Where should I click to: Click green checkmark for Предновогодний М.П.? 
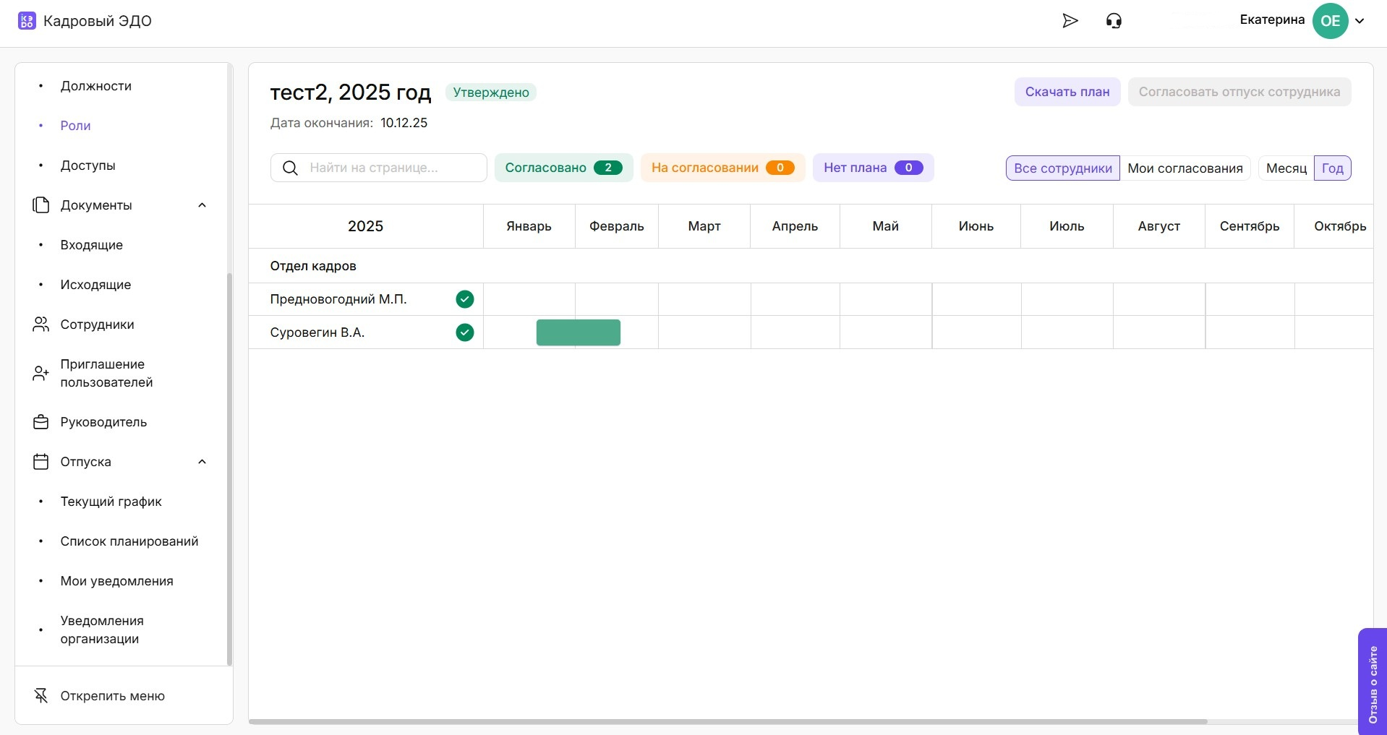465,299
